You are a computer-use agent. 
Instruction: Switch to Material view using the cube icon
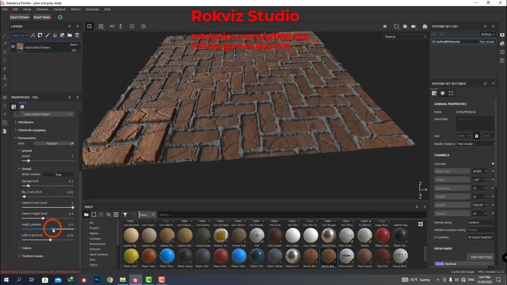tap(405, 26)
